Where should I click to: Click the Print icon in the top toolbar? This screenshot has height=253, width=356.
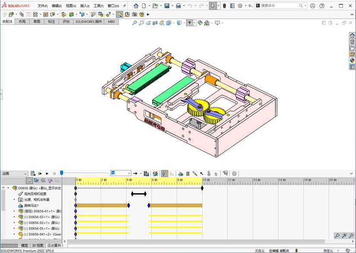pyautogui.click(x=178, y=6)
